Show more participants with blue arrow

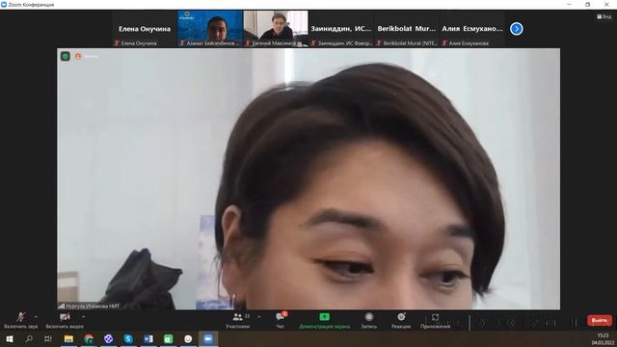(x=517, y=29)
